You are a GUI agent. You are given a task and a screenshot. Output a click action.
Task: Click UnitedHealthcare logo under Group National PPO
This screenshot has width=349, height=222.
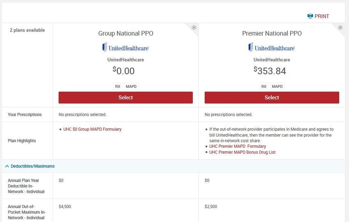coord(126,47)
